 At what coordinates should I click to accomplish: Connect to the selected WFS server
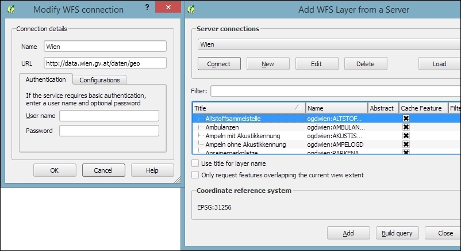coord(219,64)
